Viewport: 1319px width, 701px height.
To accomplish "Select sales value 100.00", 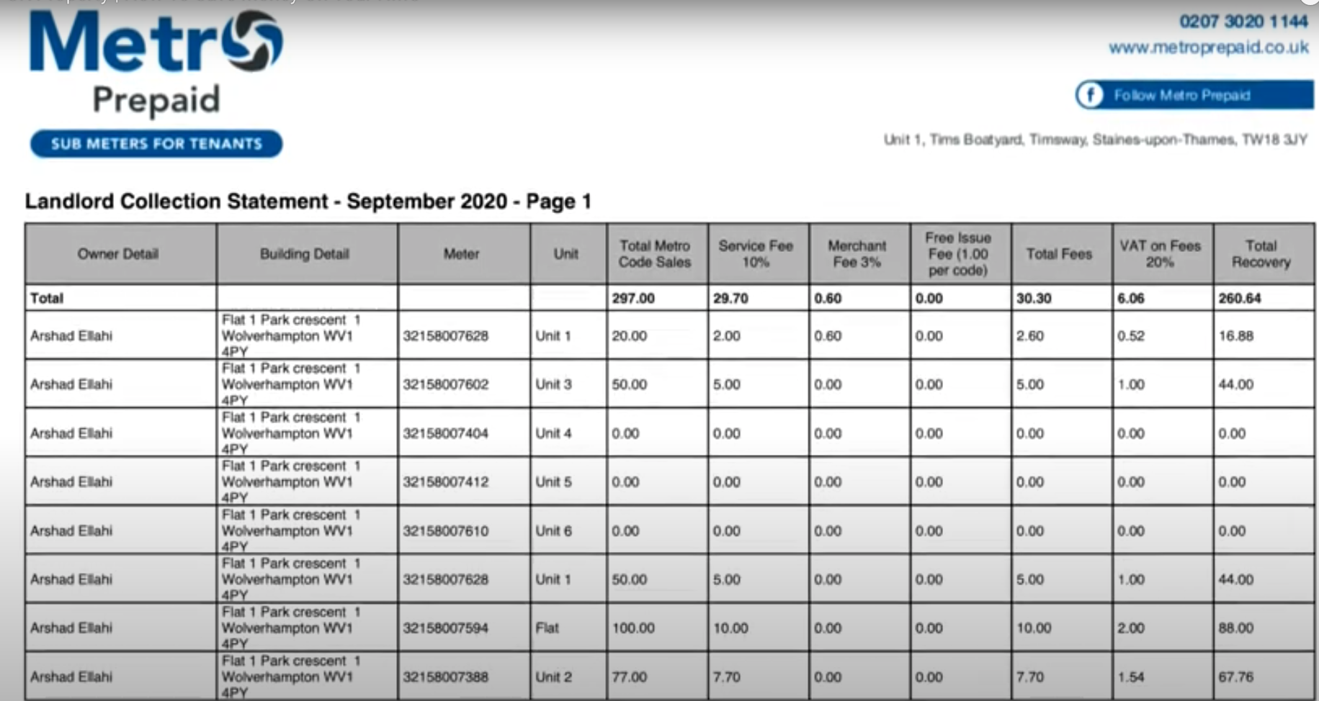I will pyautogui.click(x=633, y=628).
